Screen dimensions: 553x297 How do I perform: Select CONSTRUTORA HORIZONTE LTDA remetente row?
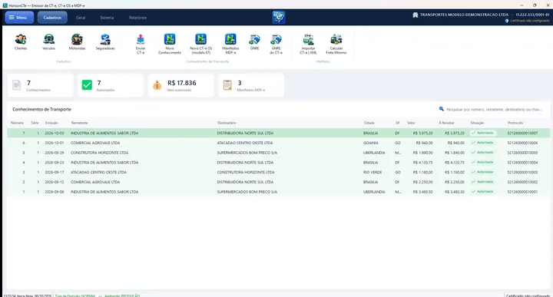click(278, 153)
